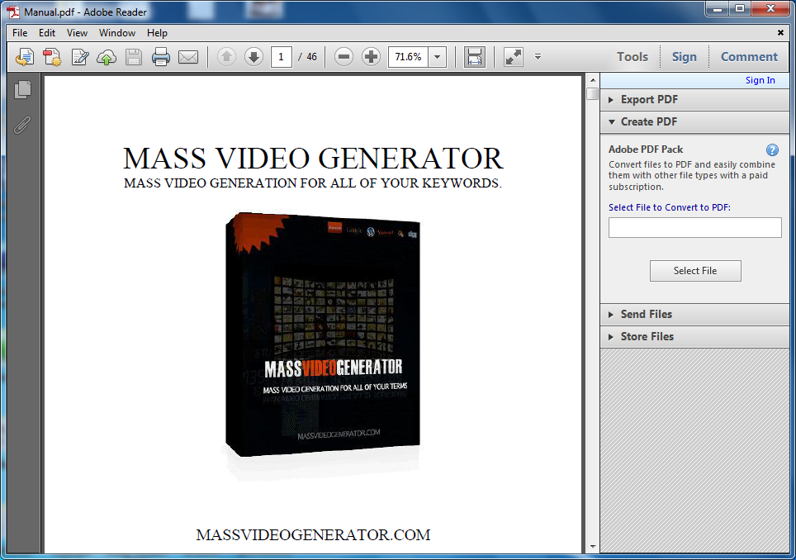Click the Adobe PDF Pack heading

point(645,149)
